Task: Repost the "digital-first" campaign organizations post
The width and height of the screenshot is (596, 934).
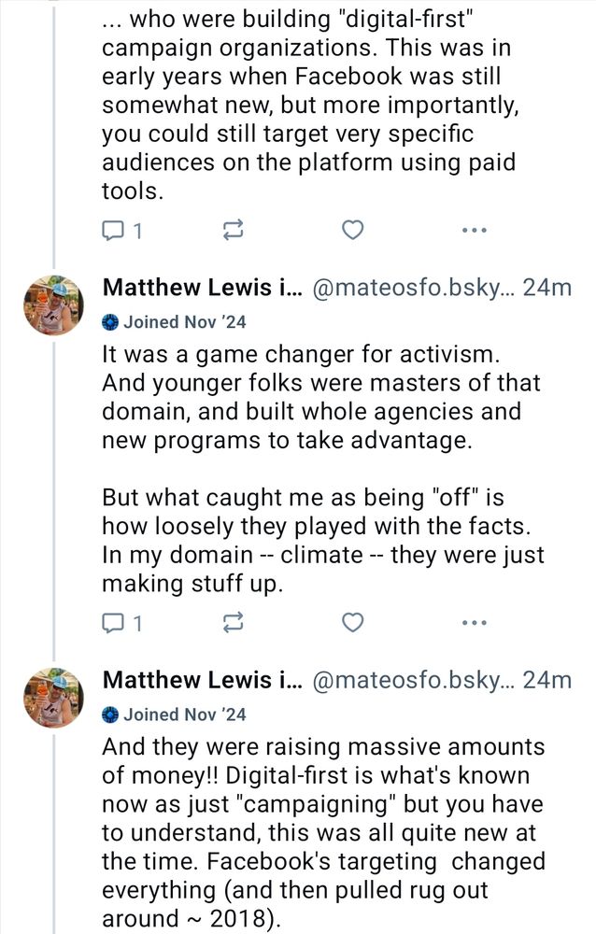Action: [234, 230]
